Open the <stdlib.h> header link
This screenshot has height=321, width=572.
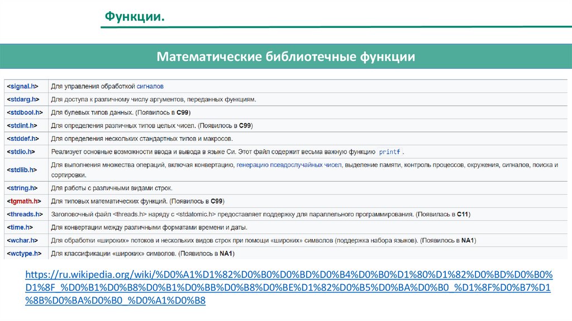coord(22,170)
